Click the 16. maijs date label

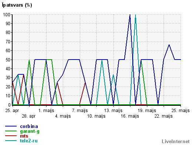[130, 116]
